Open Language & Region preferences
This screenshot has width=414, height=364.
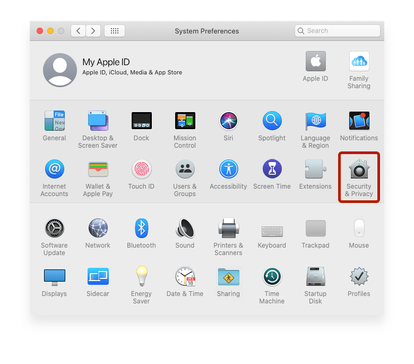pyautogui.click(x=315, y=121)
